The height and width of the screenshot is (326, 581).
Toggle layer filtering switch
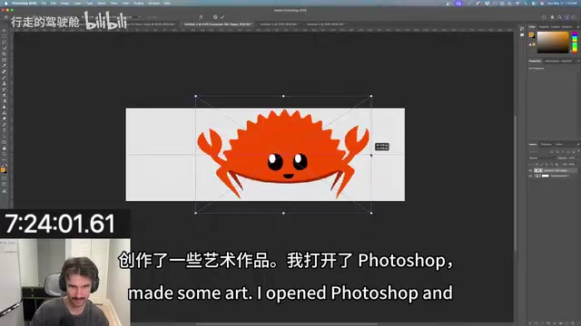577,151
